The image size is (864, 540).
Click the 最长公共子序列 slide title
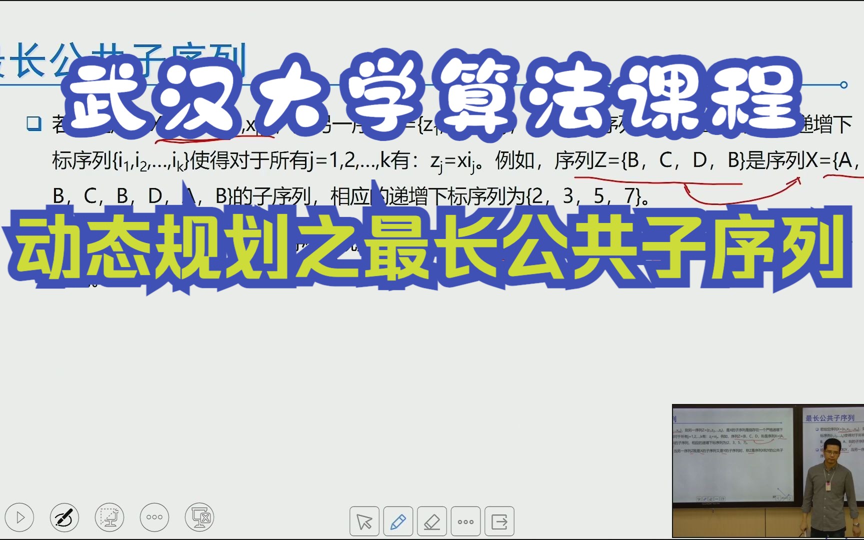[123, 60]
